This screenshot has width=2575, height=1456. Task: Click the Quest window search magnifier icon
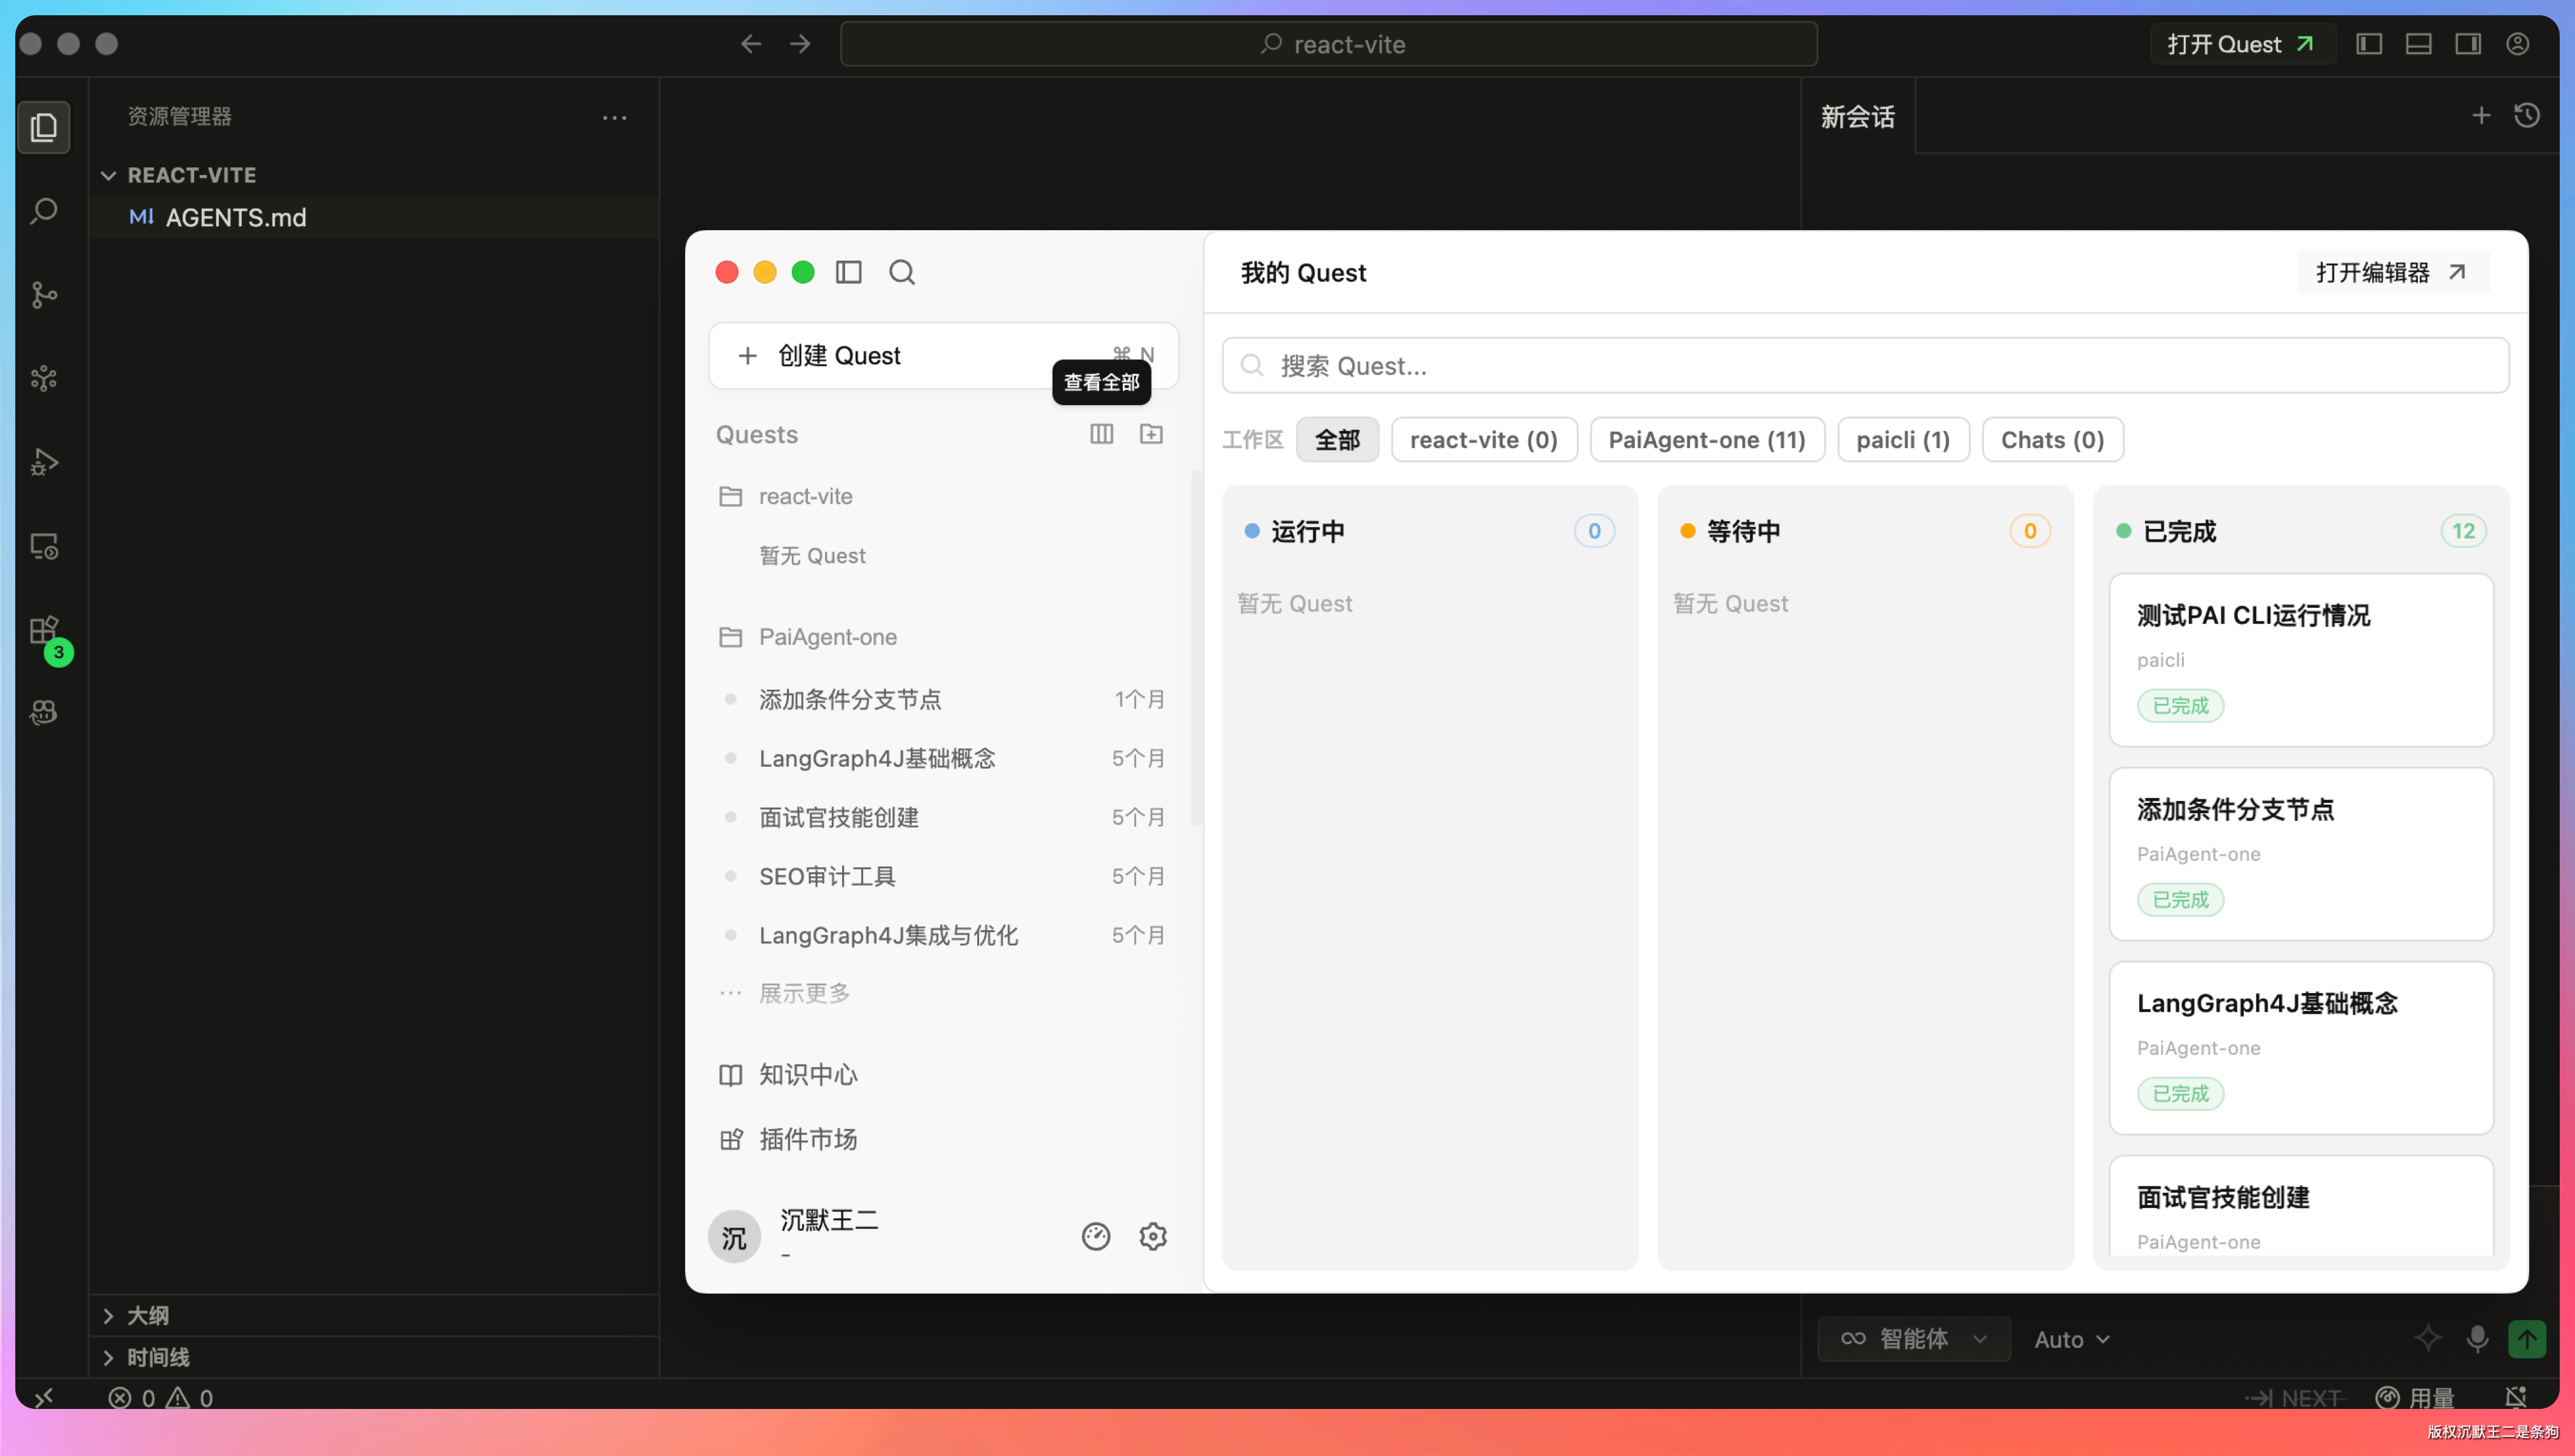tap(901, 272)
